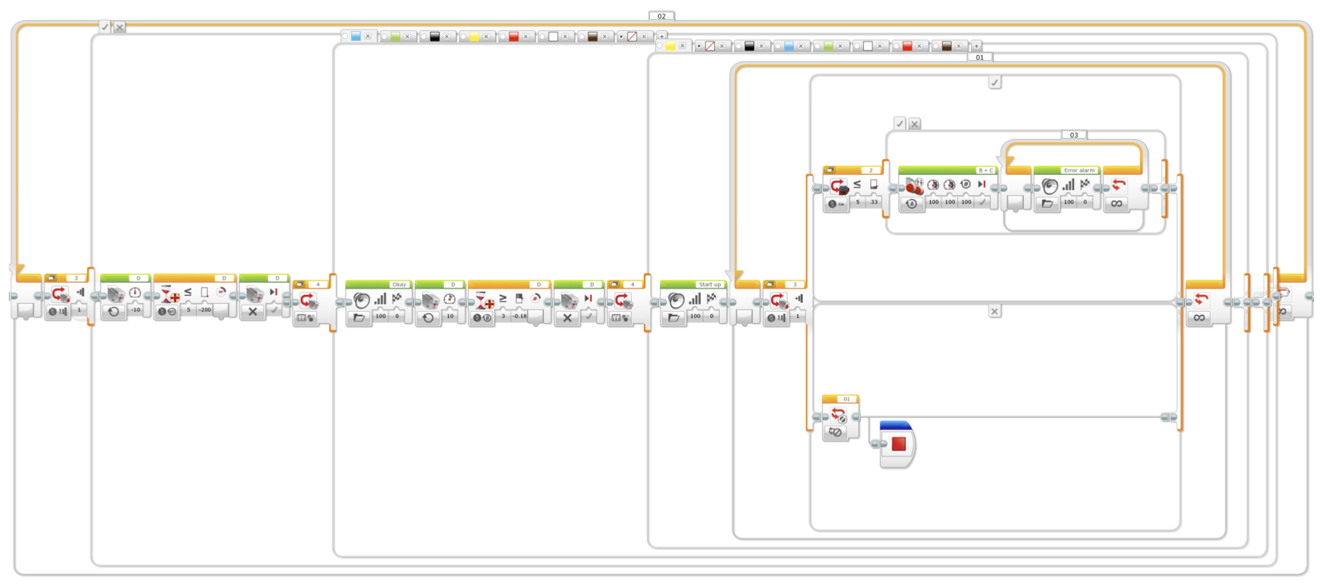
Task: Select the no-color default radio in upper tab row
Action: tap(621, 36)
